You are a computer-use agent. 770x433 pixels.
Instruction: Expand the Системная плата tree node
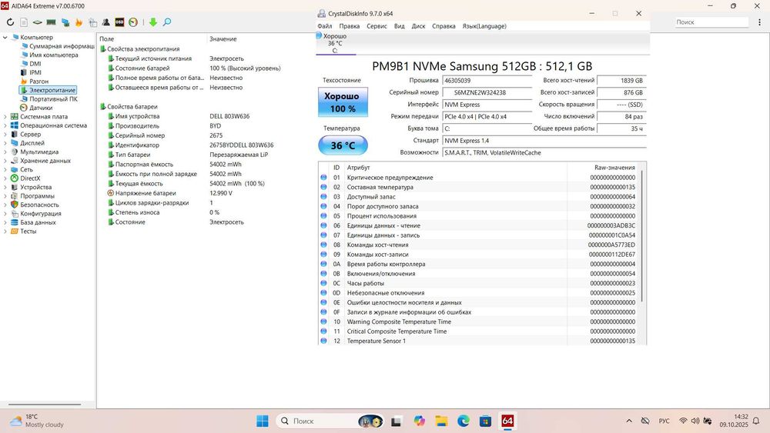[6, 117]
